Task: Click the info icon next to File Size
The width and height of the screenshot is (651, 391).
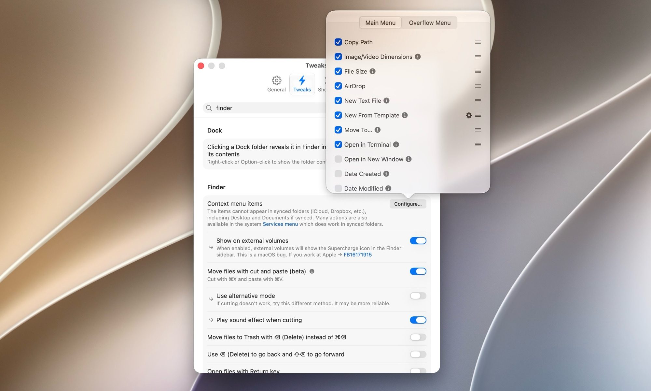Action: 372,71
